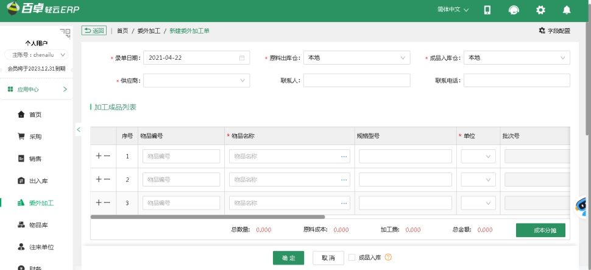Click the help question mark beside 成品入库
Viewport: 591px width, 270px height.
(388, 258)
